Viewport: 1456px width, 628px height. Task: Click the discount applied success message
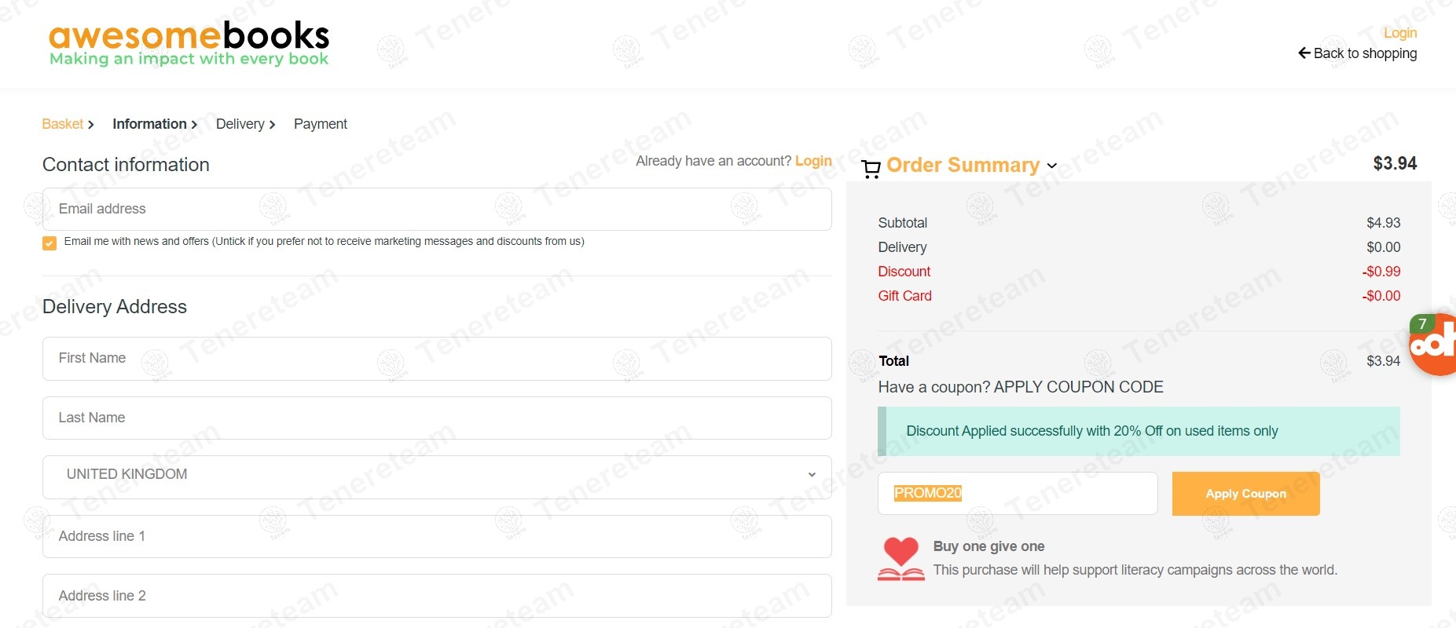tap(1139, 431)
